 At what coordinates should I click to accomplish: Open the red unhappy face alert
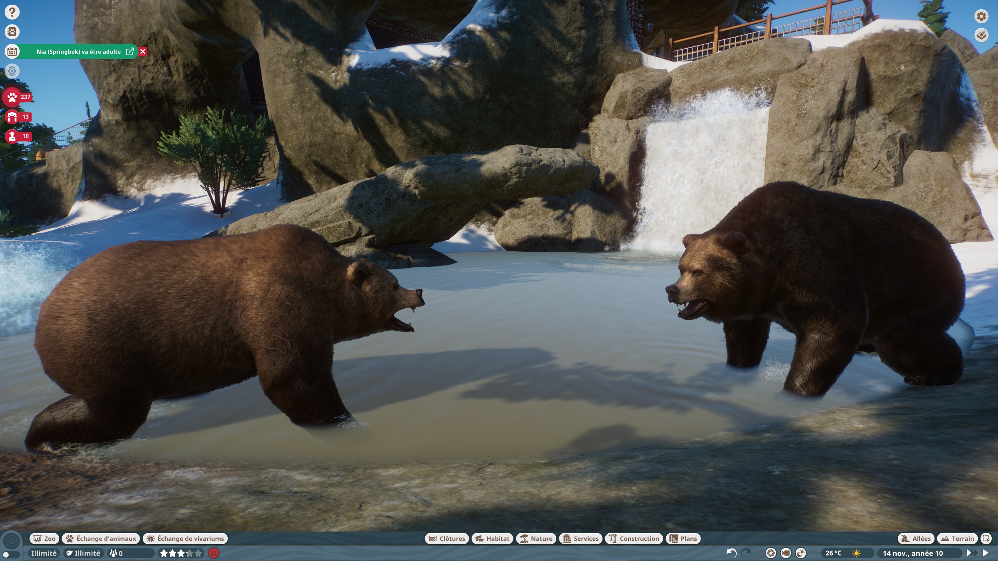coord(214,553)
